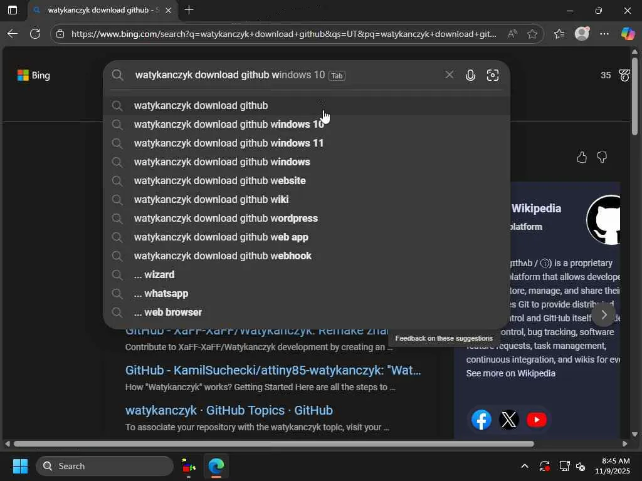Click the Rewards points count 35
Screen dimensions: 642x481
[x=606, y=75]
